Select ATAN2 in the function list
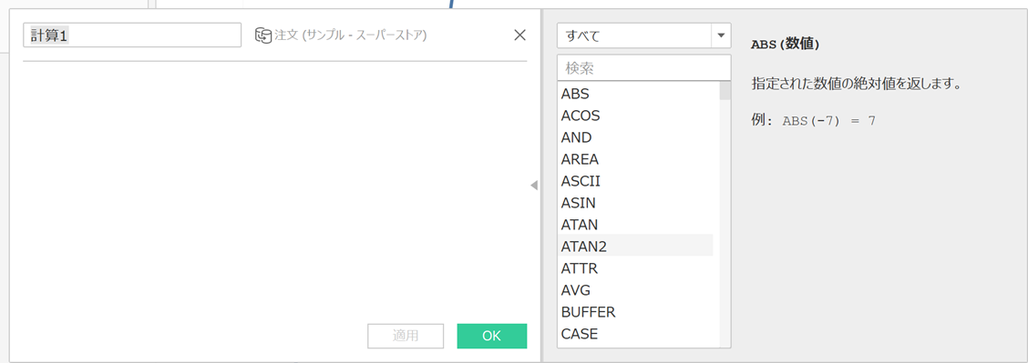 pos(635,246)
